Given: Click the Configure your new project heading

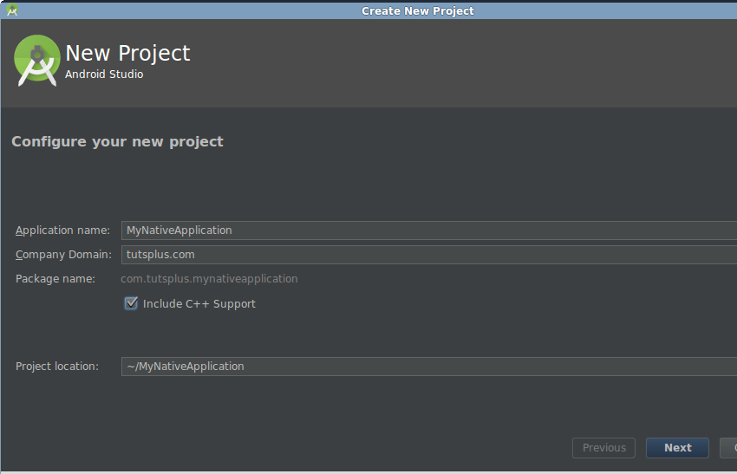Looking at the screenshot, I should pos(118,141).
